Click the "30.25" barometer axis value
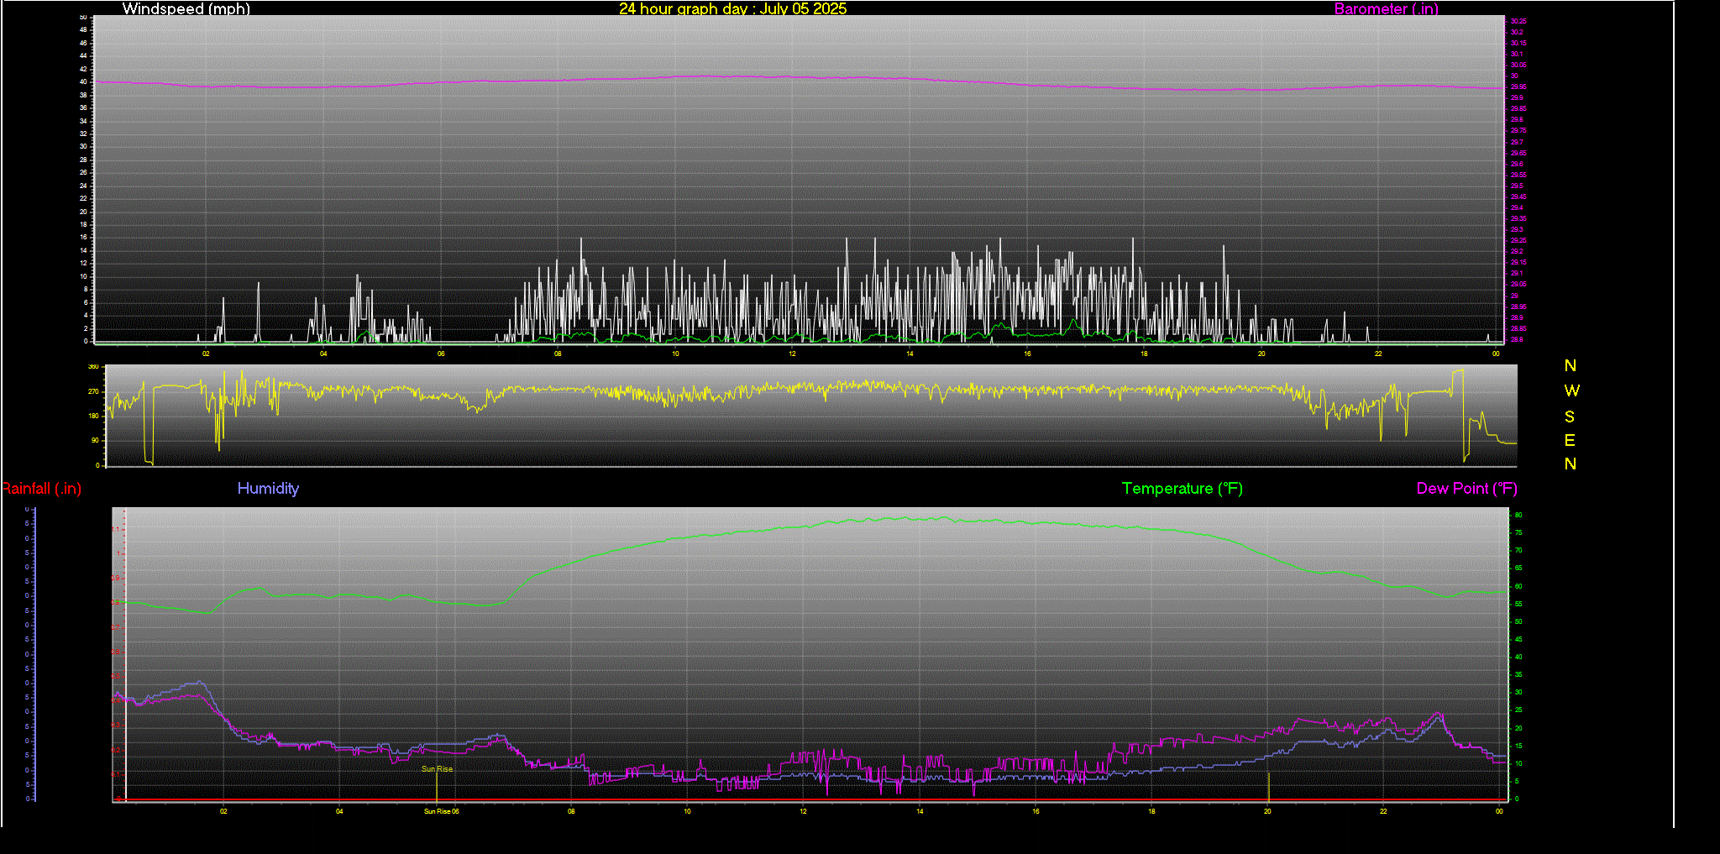Screen dimensions: 1720x854 click(x=1518, y=21)
